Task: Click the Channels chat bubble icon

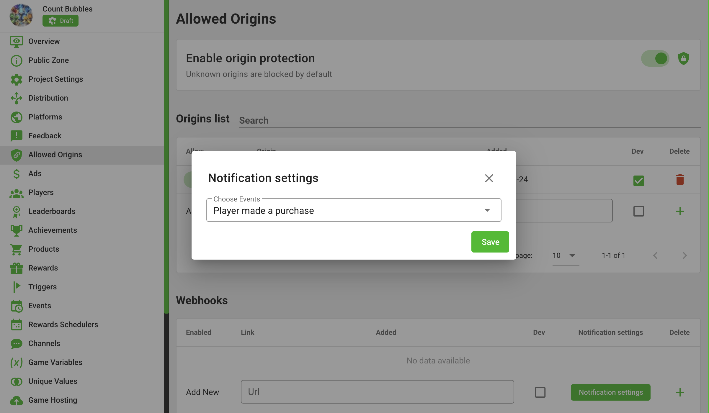Action: pos(17,344)
